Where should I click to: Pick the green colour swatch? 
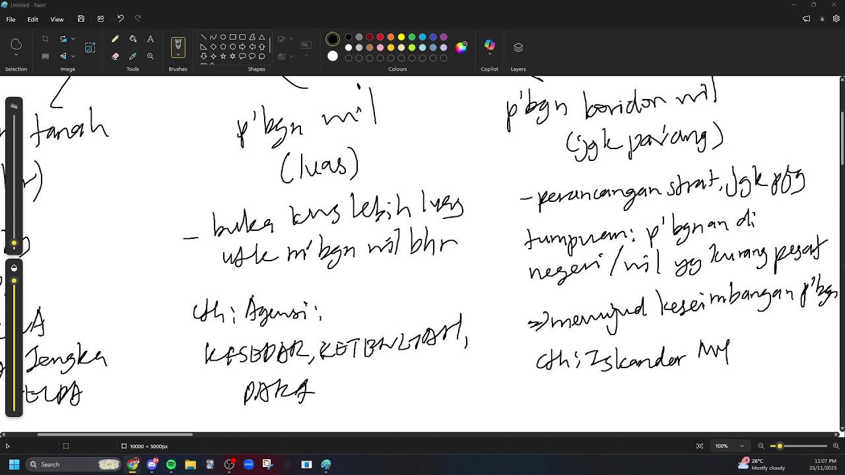[x=412, y=37]
